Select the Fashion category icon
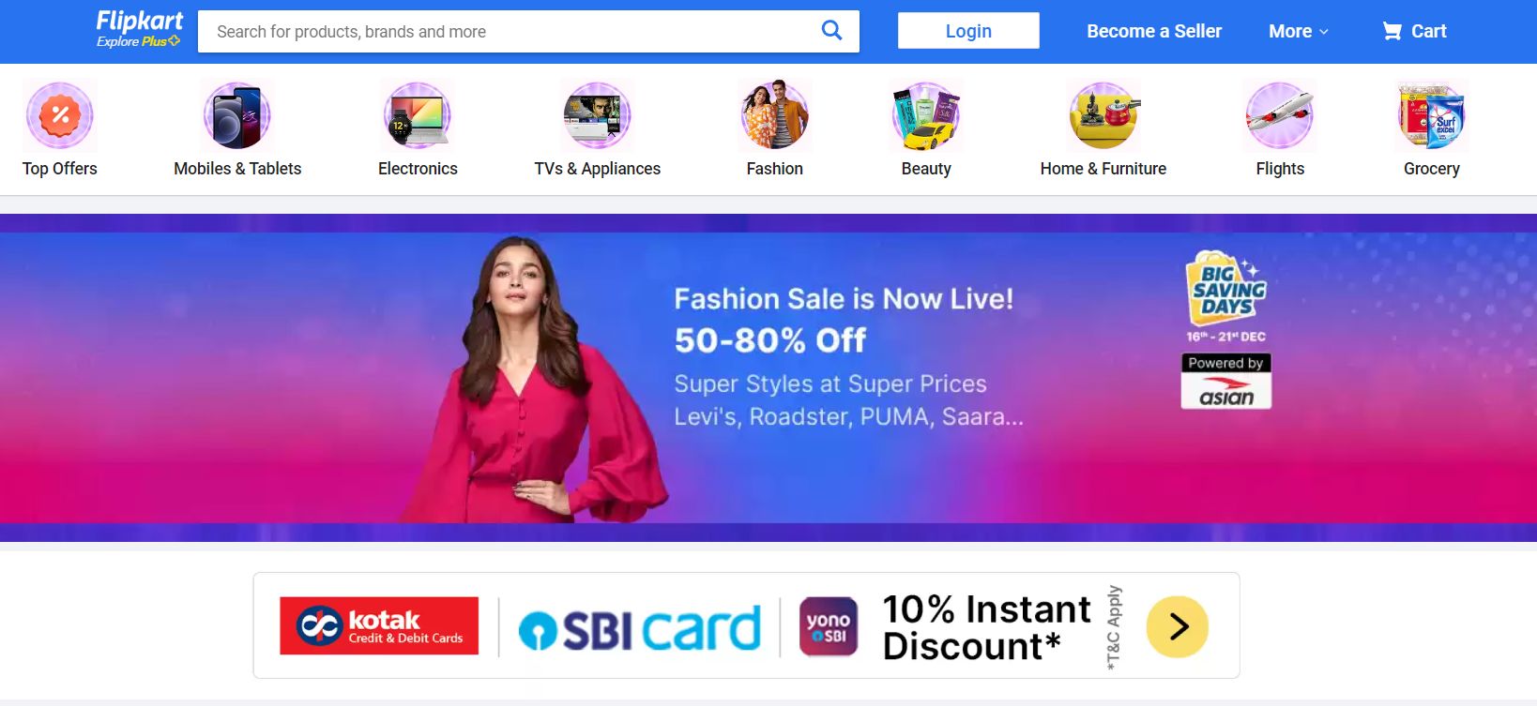The width and height of the screenshot is (1537, 706). [x=775, y=115]
